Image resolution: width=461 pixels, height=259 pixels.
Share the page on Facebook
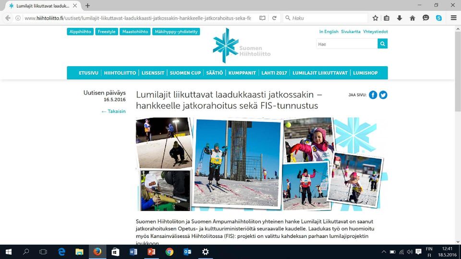(x=373, y=95)
